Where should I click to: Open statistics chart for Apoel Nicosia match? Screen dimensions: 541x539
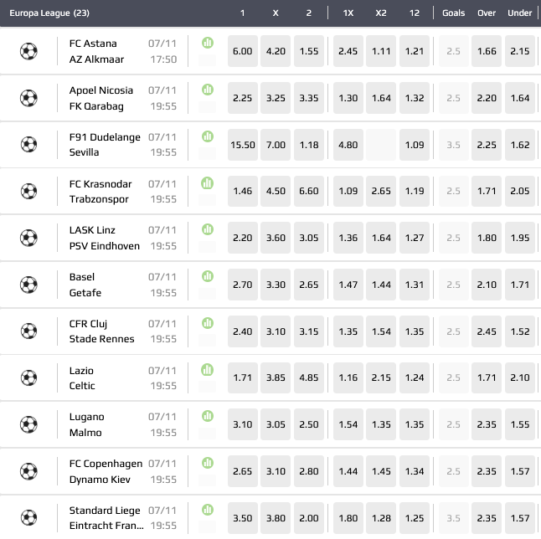[x=208, y=90]
